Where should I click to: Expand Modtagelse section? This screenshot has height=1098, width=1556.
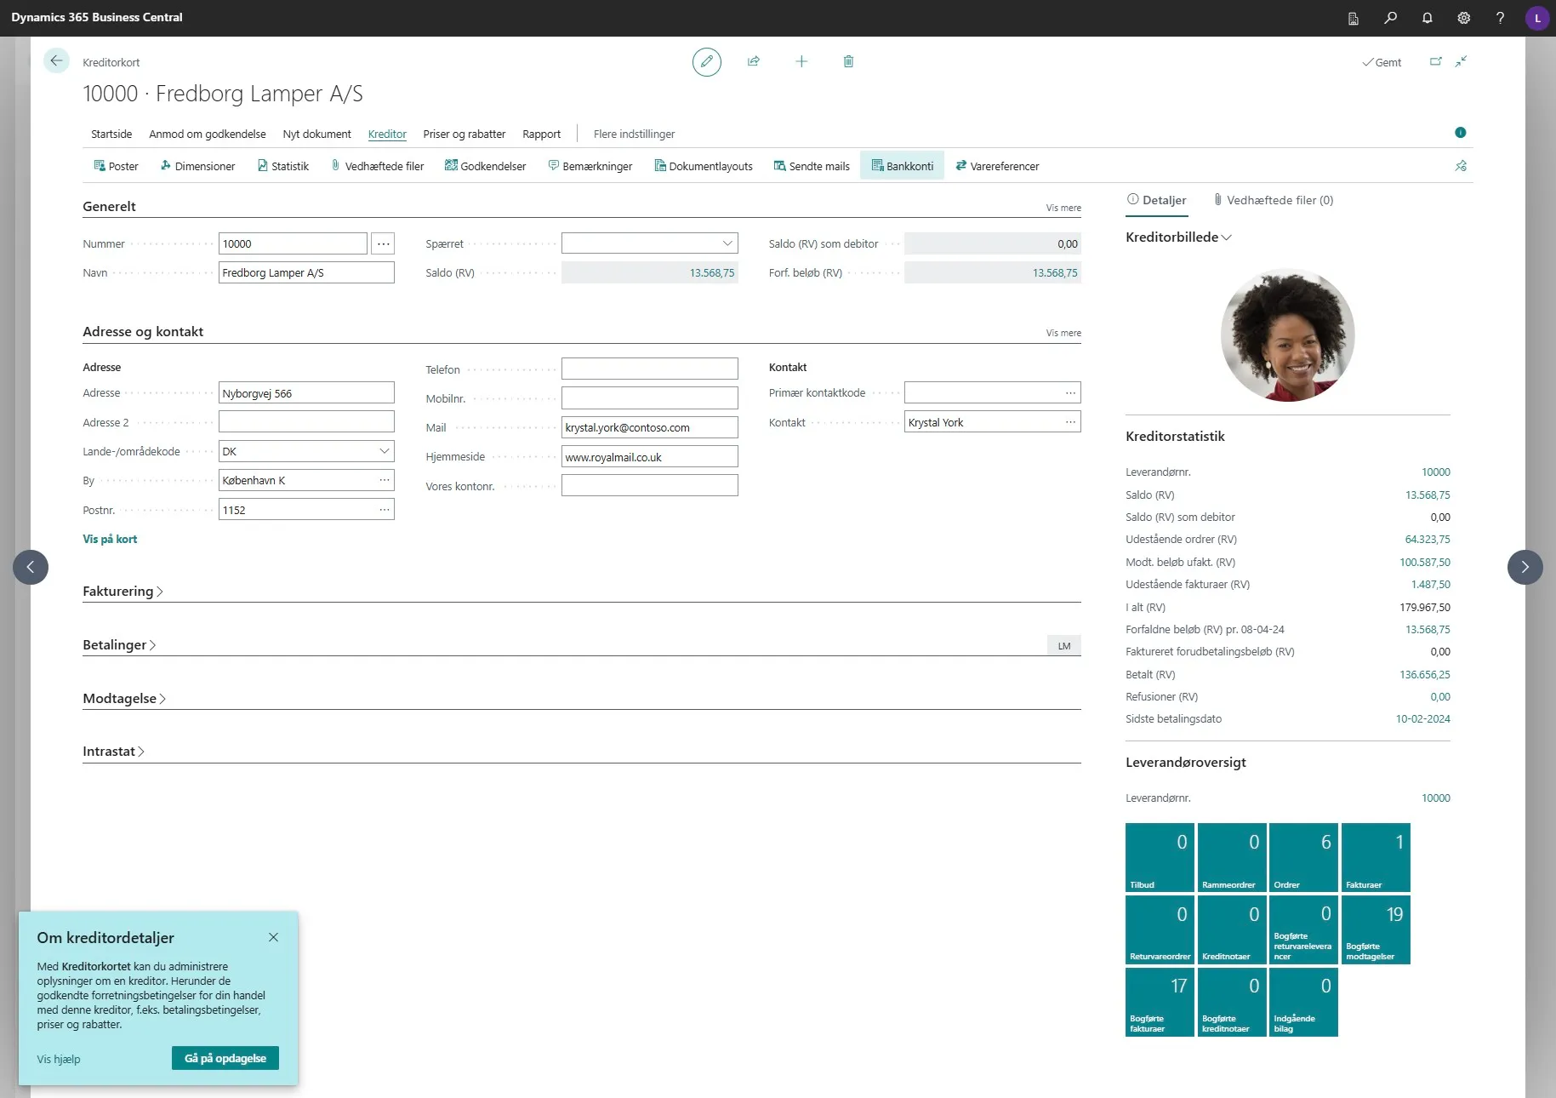click(124, 698)
